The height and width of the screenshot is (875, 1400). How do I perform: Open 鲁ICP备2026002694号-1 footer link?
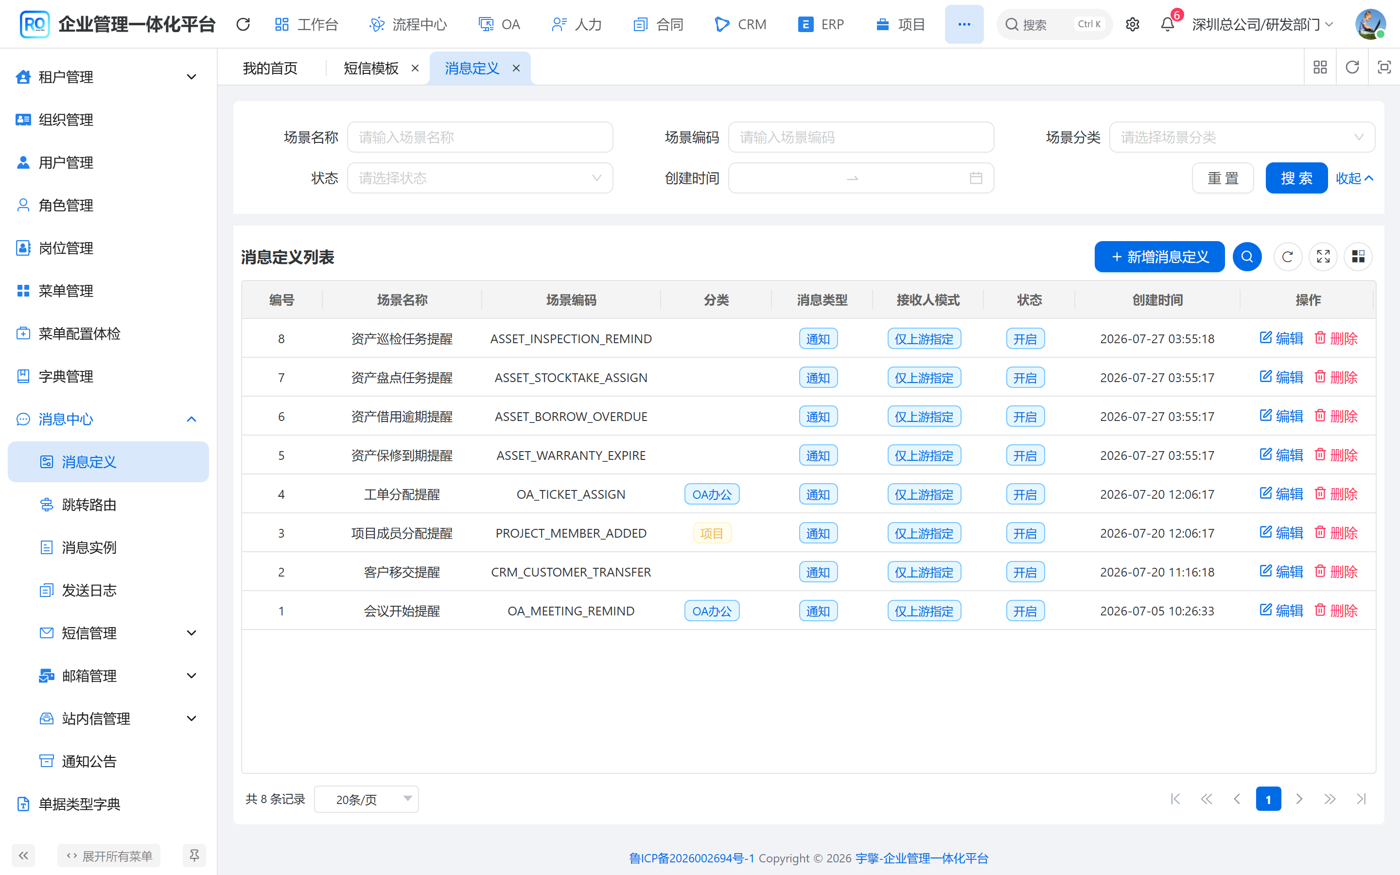(x=691, y=858)
